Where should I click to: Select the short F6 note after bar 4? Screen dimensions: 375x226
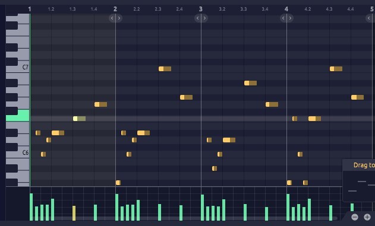point(295,119)
